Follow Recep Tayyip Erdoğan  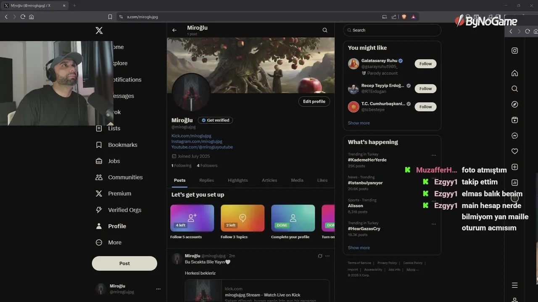coord(425,89)
